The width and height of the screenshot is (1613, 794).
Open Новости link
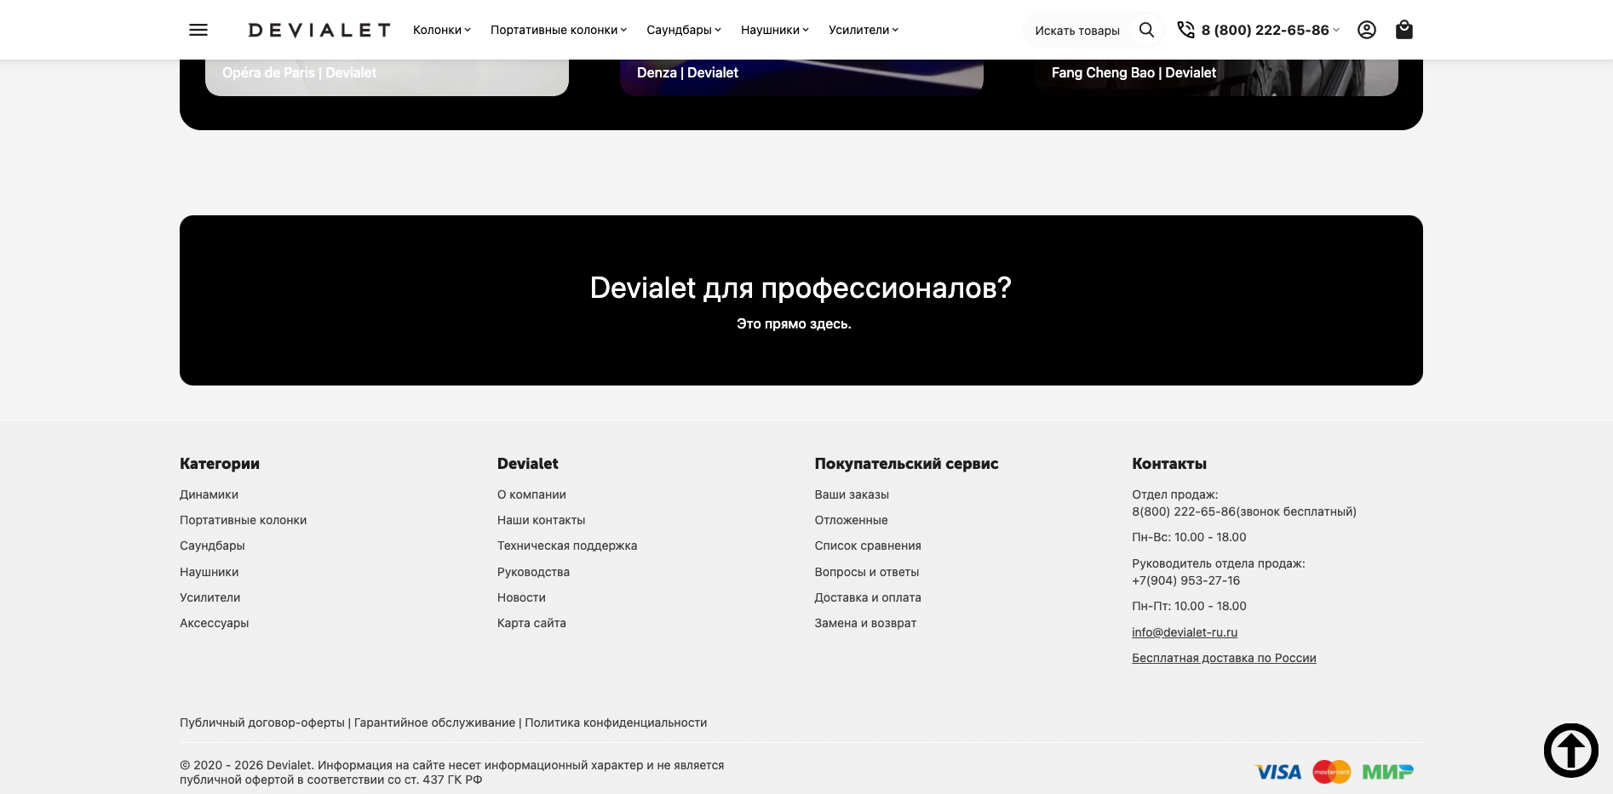(x=521, y=597)
